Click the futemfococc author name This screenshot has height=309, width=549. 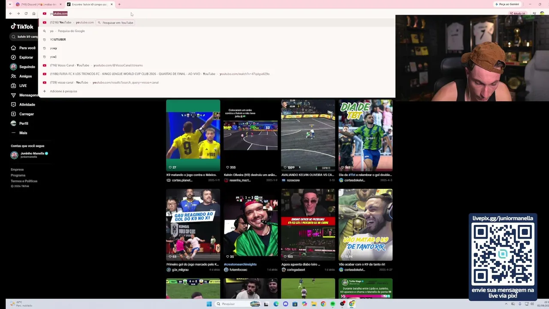pos(238,270)
